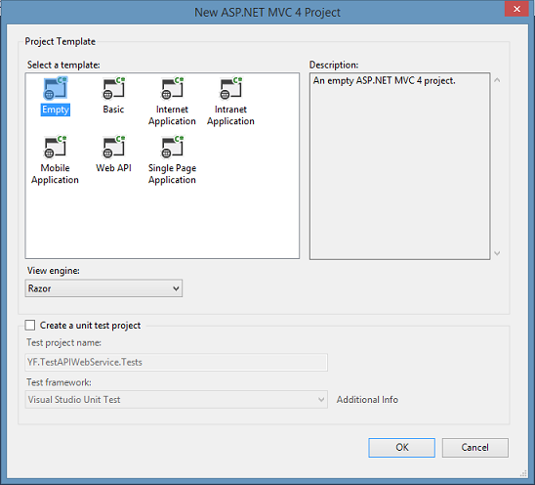Click the description scrollbar up arrow
This screenshot has width=535, height=485.
pyautogui.click(x=497, y=80)
